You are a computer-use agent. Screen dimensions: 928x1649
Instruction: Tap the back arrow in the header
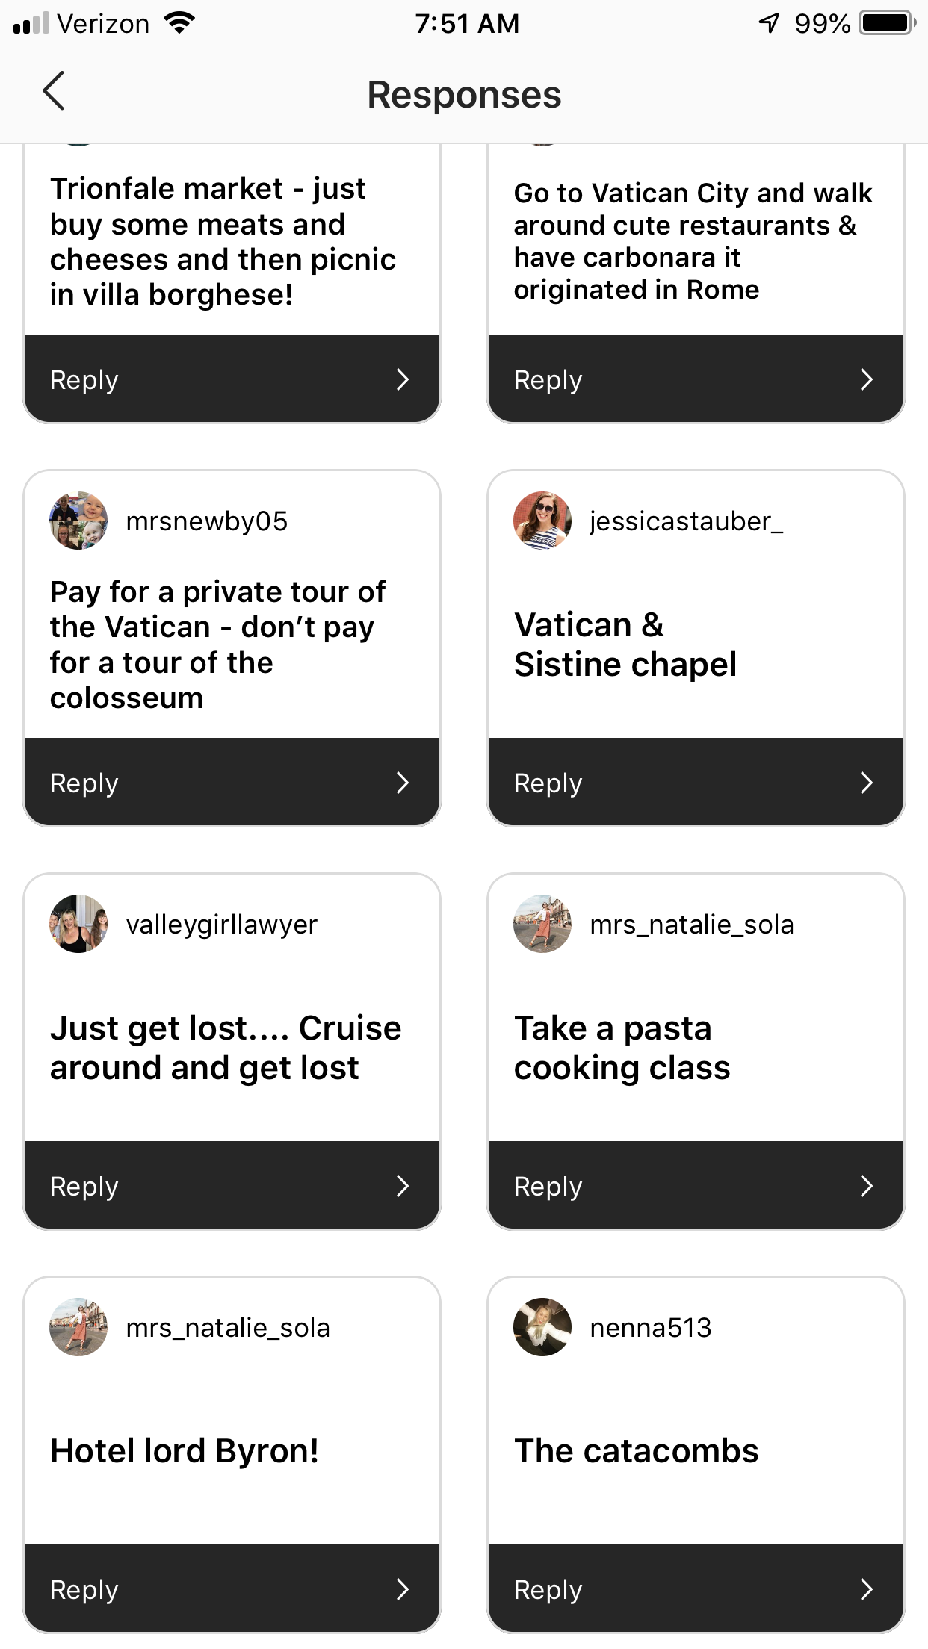(x=54, y=92)
